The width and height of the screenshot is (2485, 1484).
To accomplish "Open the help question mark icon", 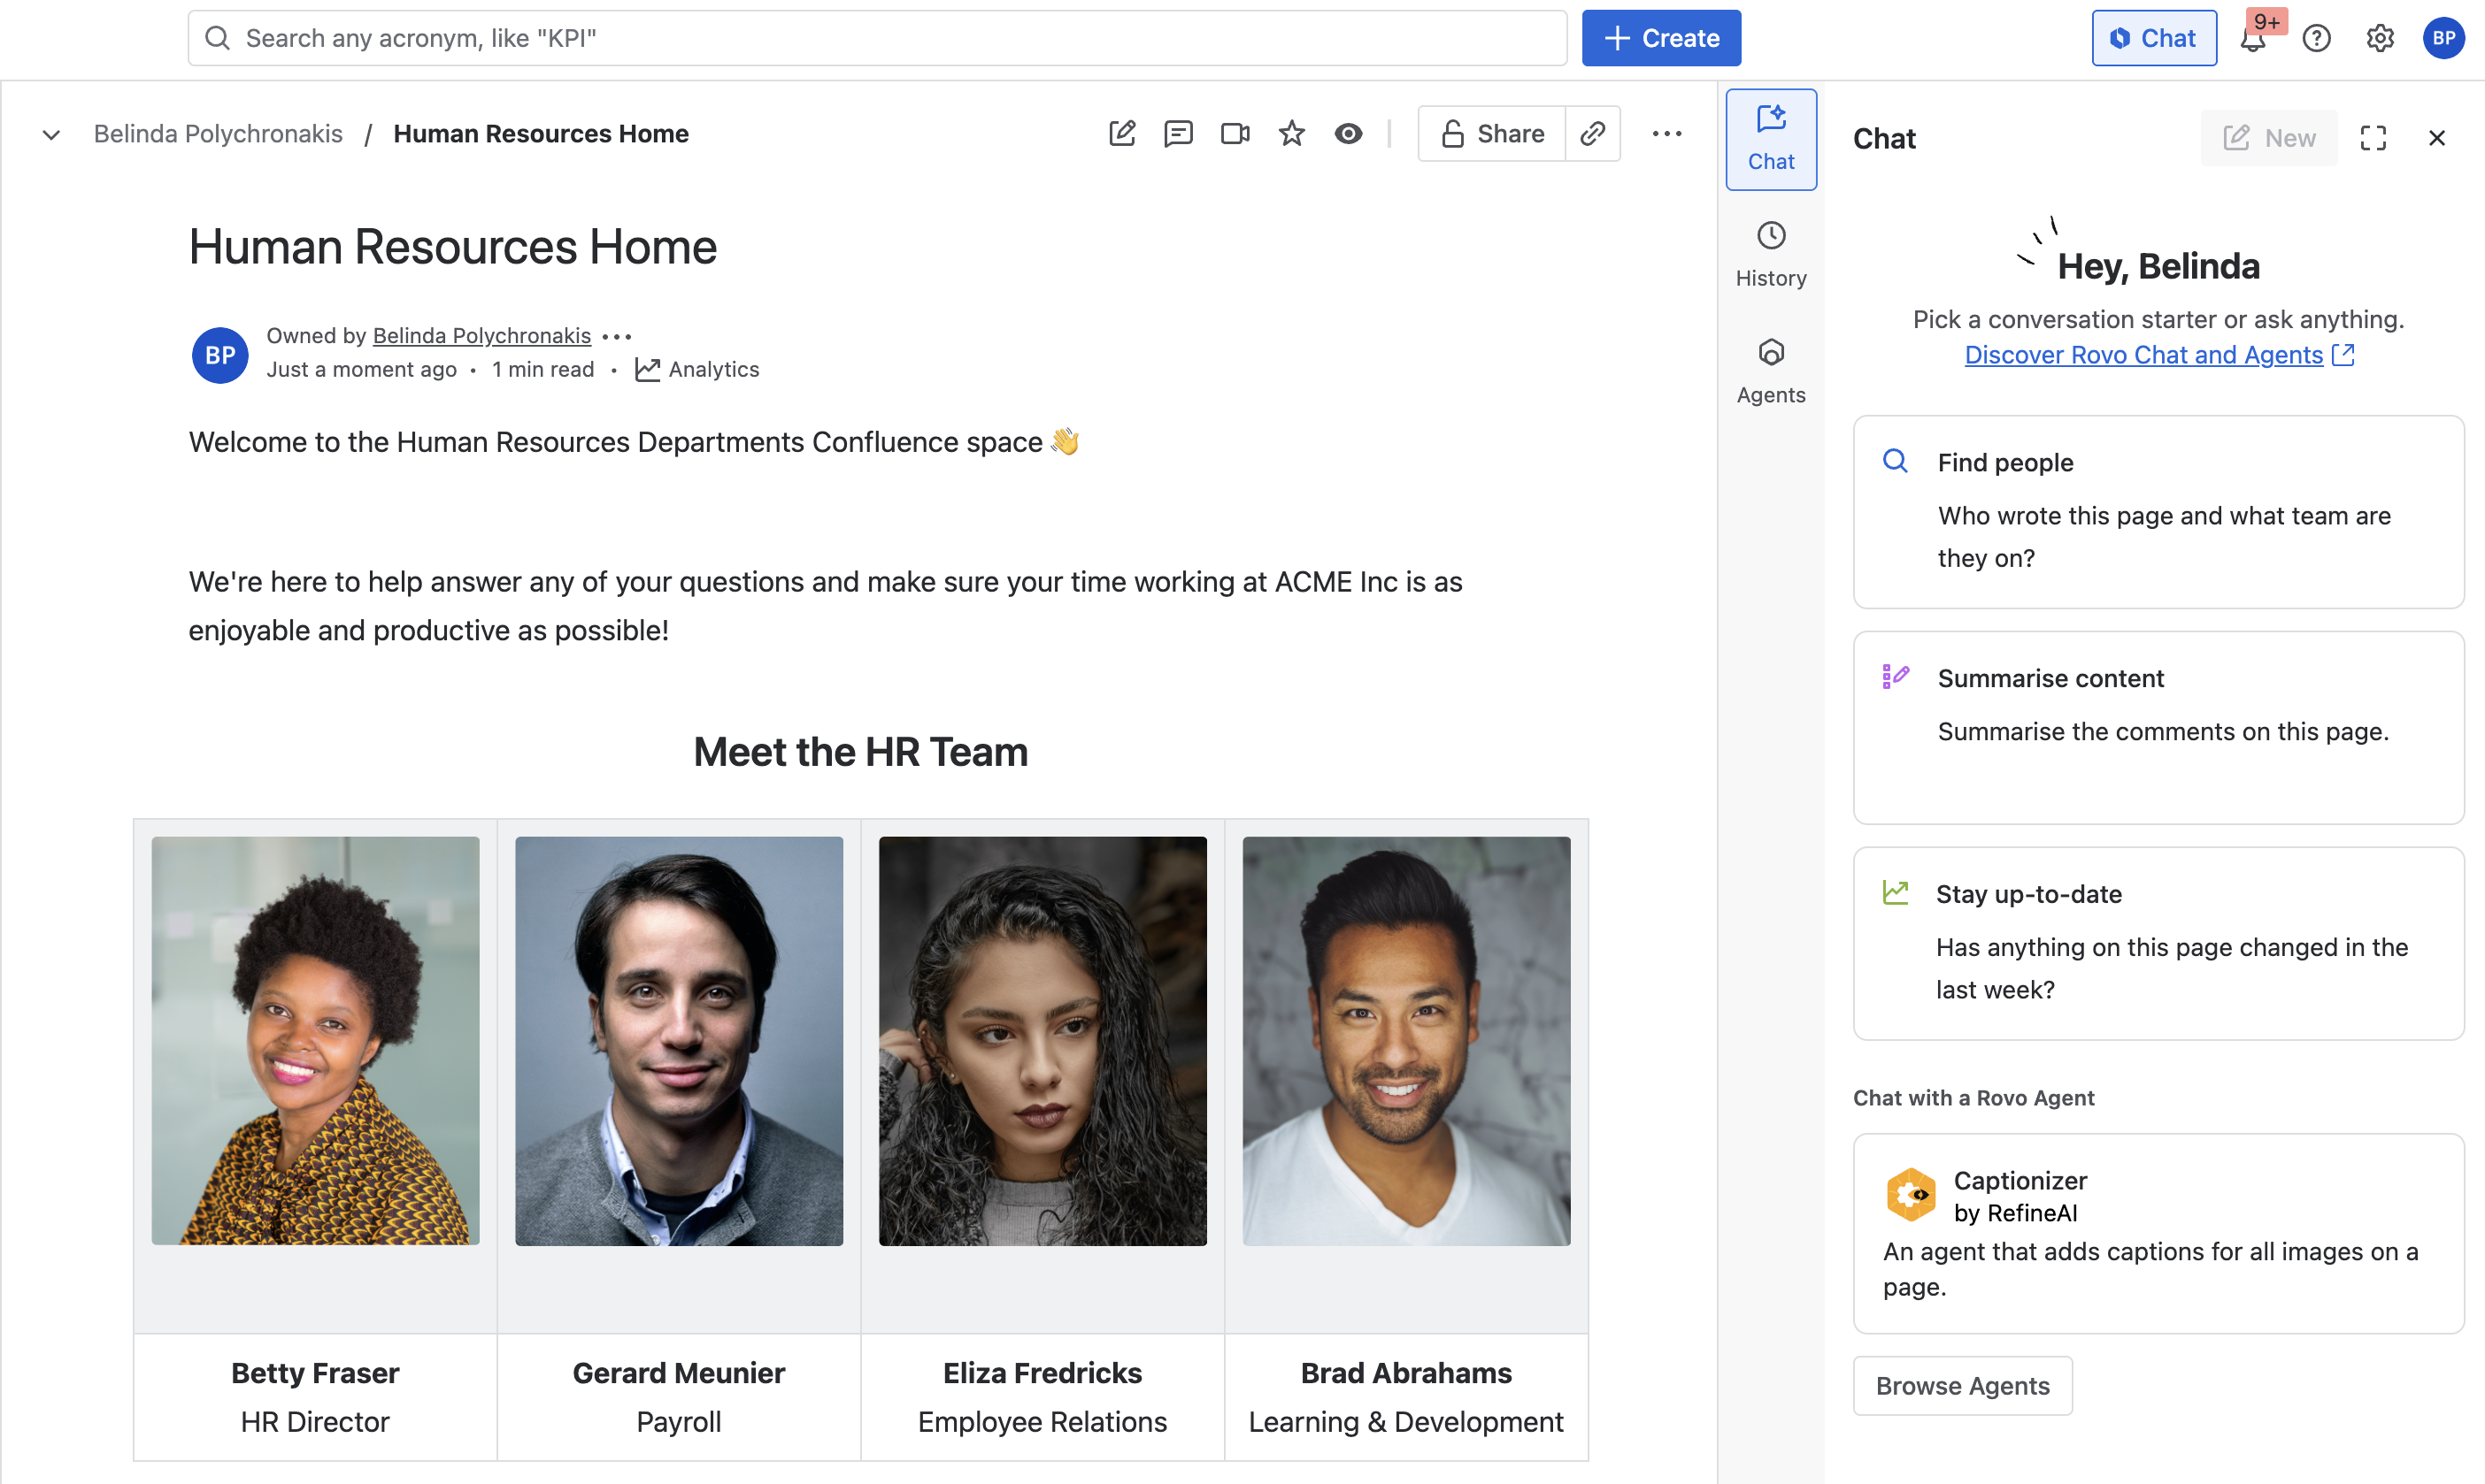I will 2316,39.
